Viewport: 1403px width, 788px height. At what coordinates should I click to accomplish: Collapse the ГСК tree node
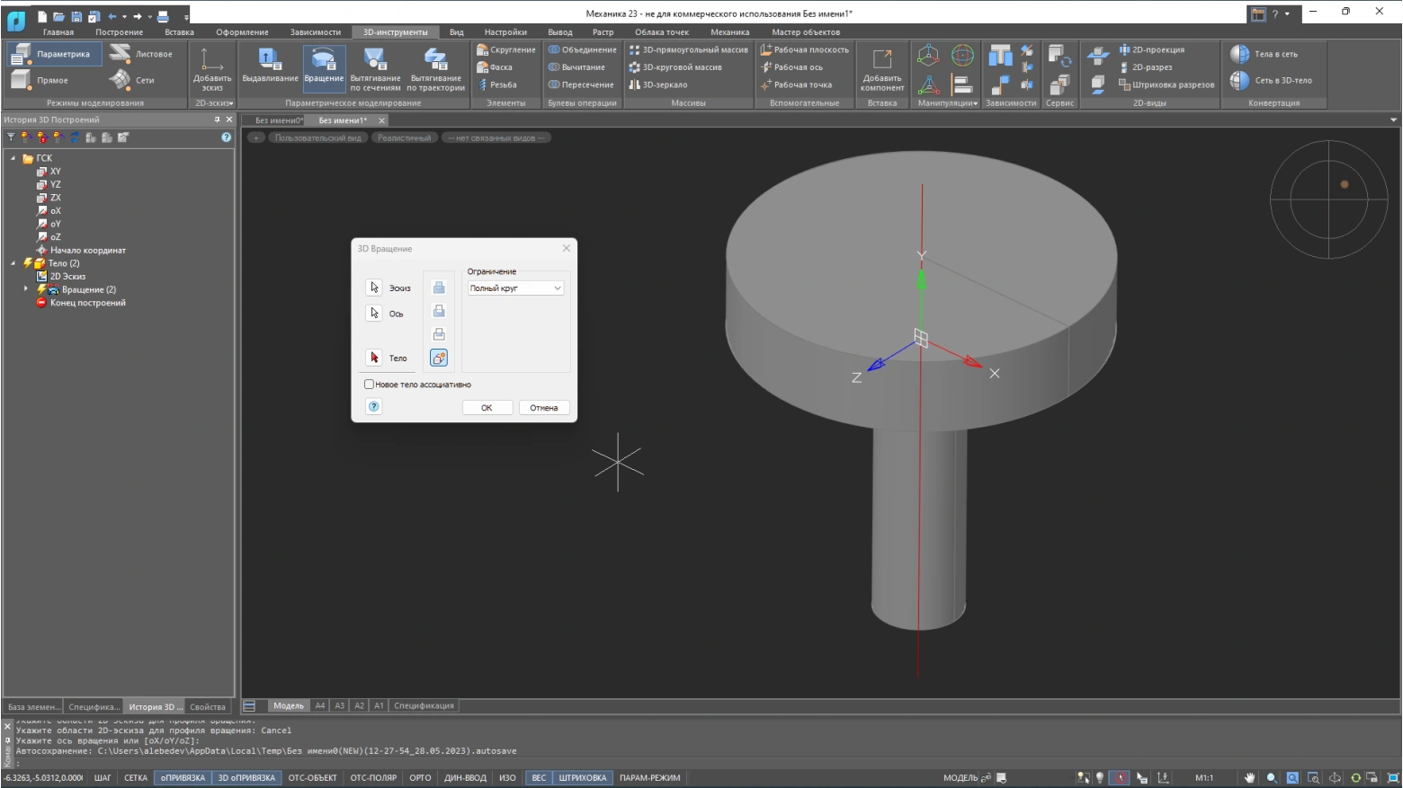[x=13, y=158]
